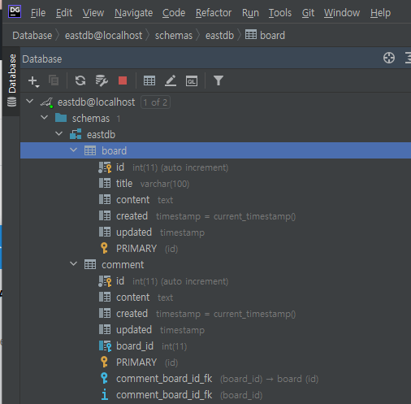Click the Open Table editor icon
Image resolution: width=411 pixels, height=404 pixels.
[x=149, y=80]
